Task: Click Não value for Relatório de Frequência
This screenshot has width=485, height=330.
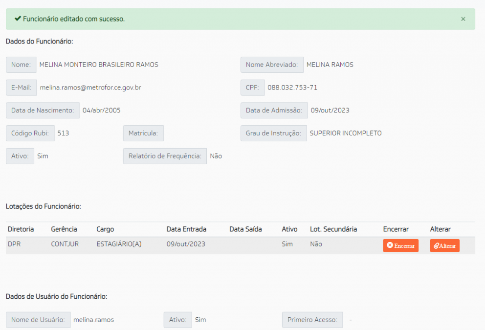Action: click(216, 156)
